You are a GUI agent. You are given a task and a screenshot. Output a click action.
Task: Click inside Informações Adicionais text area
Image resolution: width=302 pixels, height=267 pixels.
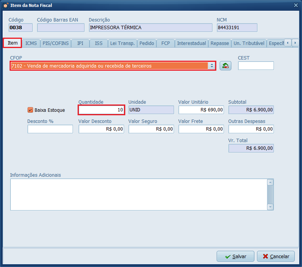[x=138, y=194]
